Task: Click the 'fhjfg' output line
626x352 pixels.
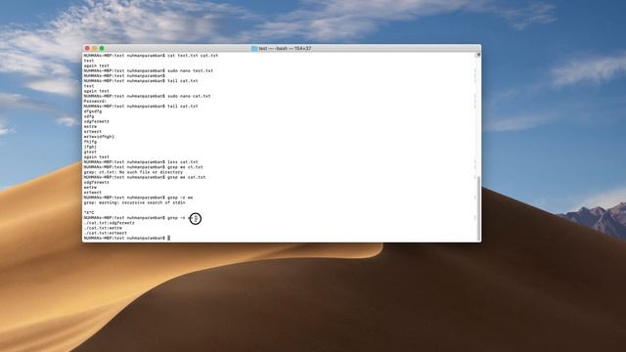Action: [90, 142]
